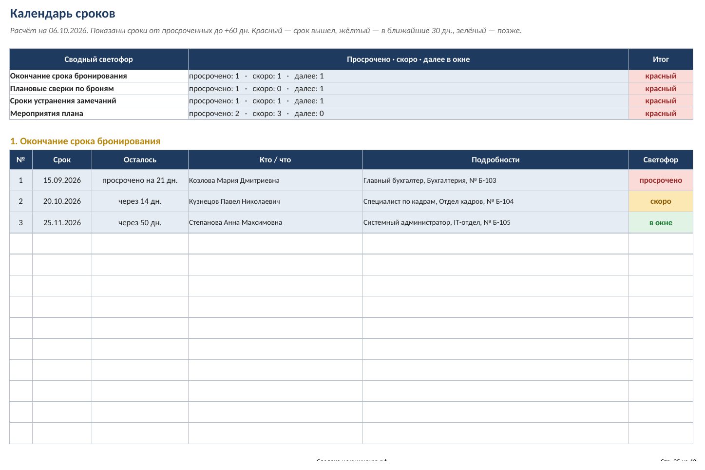Select details "Системный администратор, IT-отдел, № Б-105"
The image size is (705, 470).
click(x=437, y=222)
